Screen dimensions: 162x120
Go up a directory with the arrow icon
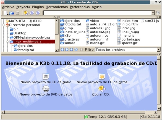[x=62, y=50]
